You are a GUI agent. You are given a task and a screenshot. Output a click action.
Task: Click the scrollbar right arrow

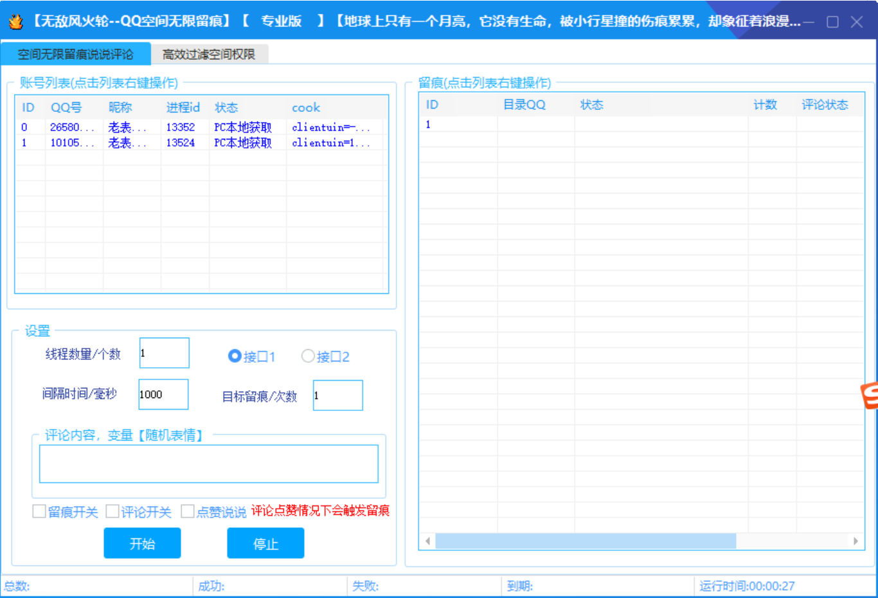coord(856,541)
